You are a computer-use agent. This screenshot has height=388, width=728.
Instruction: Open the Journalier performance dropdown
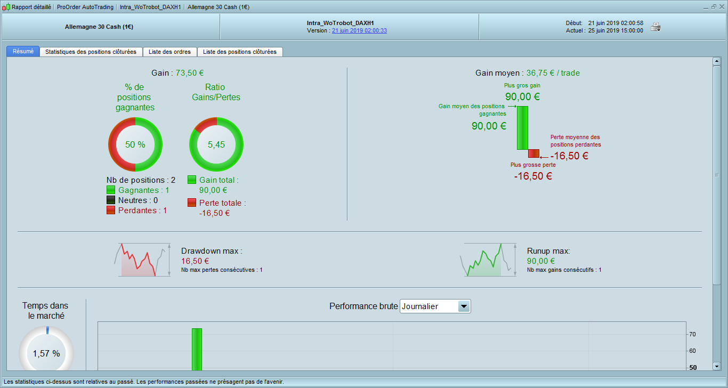click(435, 306)
